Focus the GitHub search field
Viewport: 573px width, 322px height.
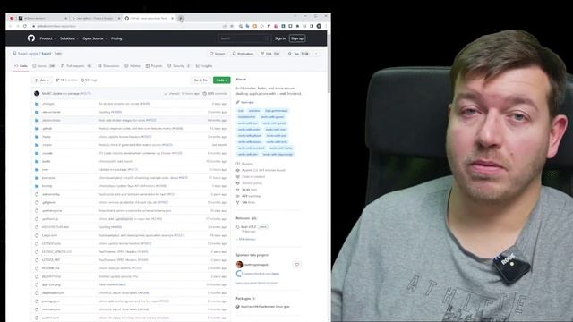click(244, 38)
